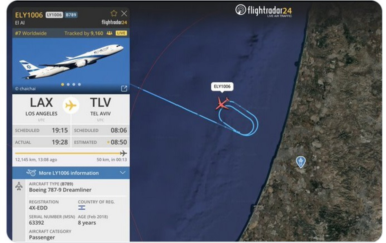Select the first photo carousel dot
Image resolution: width=386 pixels, height=243 pixels.
pyautogui.click(x=63, y=85)
